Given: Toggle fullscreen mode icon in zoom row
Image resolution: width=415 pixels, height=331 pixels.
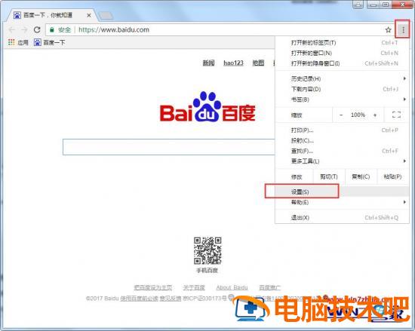Looking at the screenshot, I should [396, 115].
